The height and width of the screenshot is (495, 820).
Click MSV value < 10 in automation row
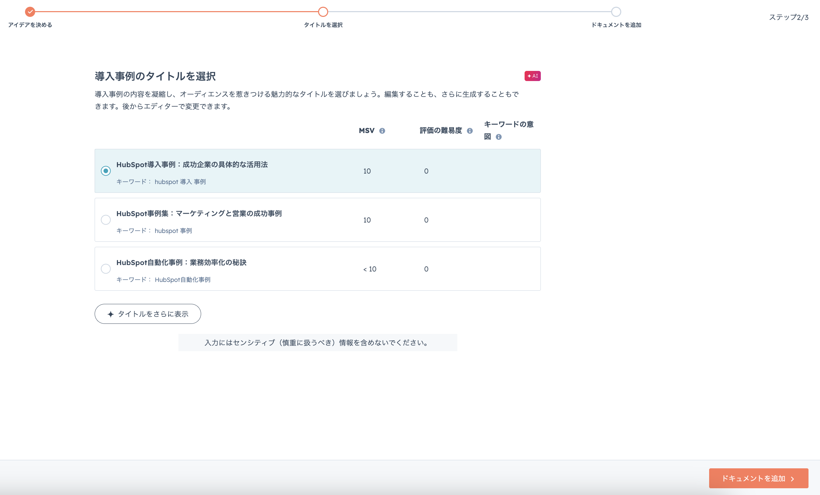[370, 269]
